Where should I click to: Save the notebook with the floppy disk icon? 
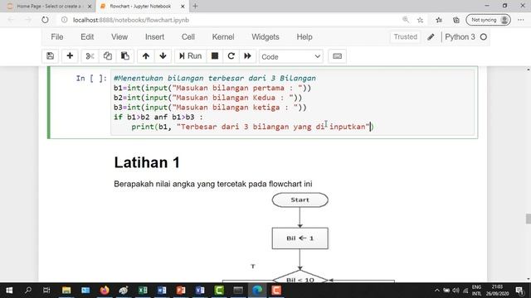pos(50,56)
